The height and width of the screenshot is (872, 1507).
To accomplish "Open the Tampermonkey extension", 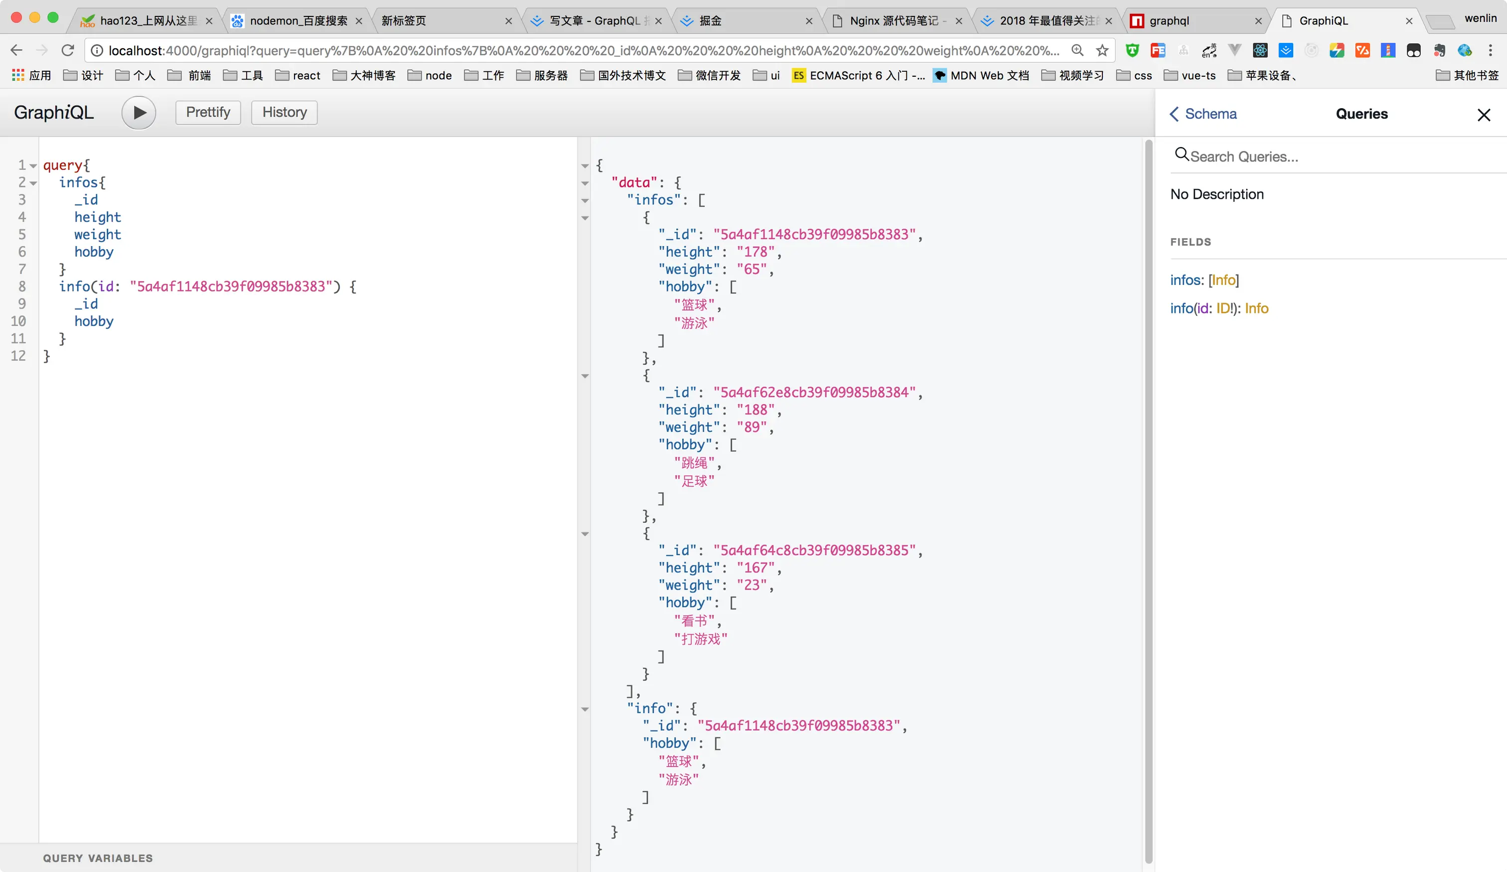I will [1414, 51].
